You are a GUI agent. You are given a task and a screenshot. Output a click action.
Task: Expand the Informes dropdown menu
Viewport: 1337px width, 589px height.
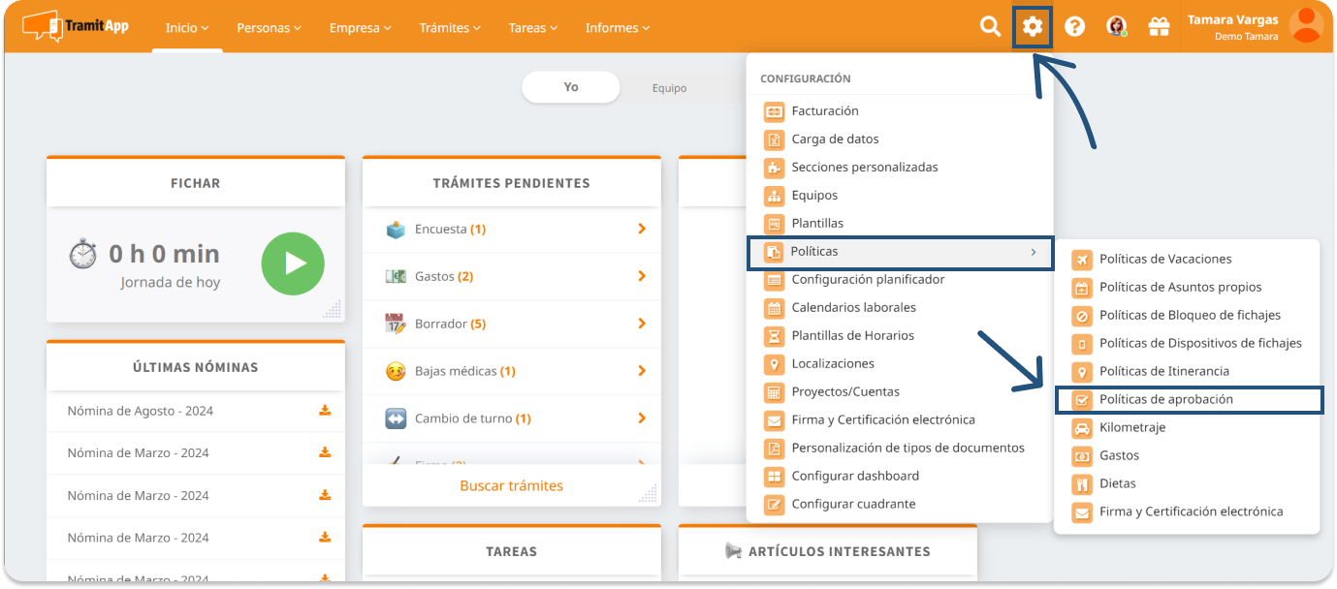click(x=618, y=28)
